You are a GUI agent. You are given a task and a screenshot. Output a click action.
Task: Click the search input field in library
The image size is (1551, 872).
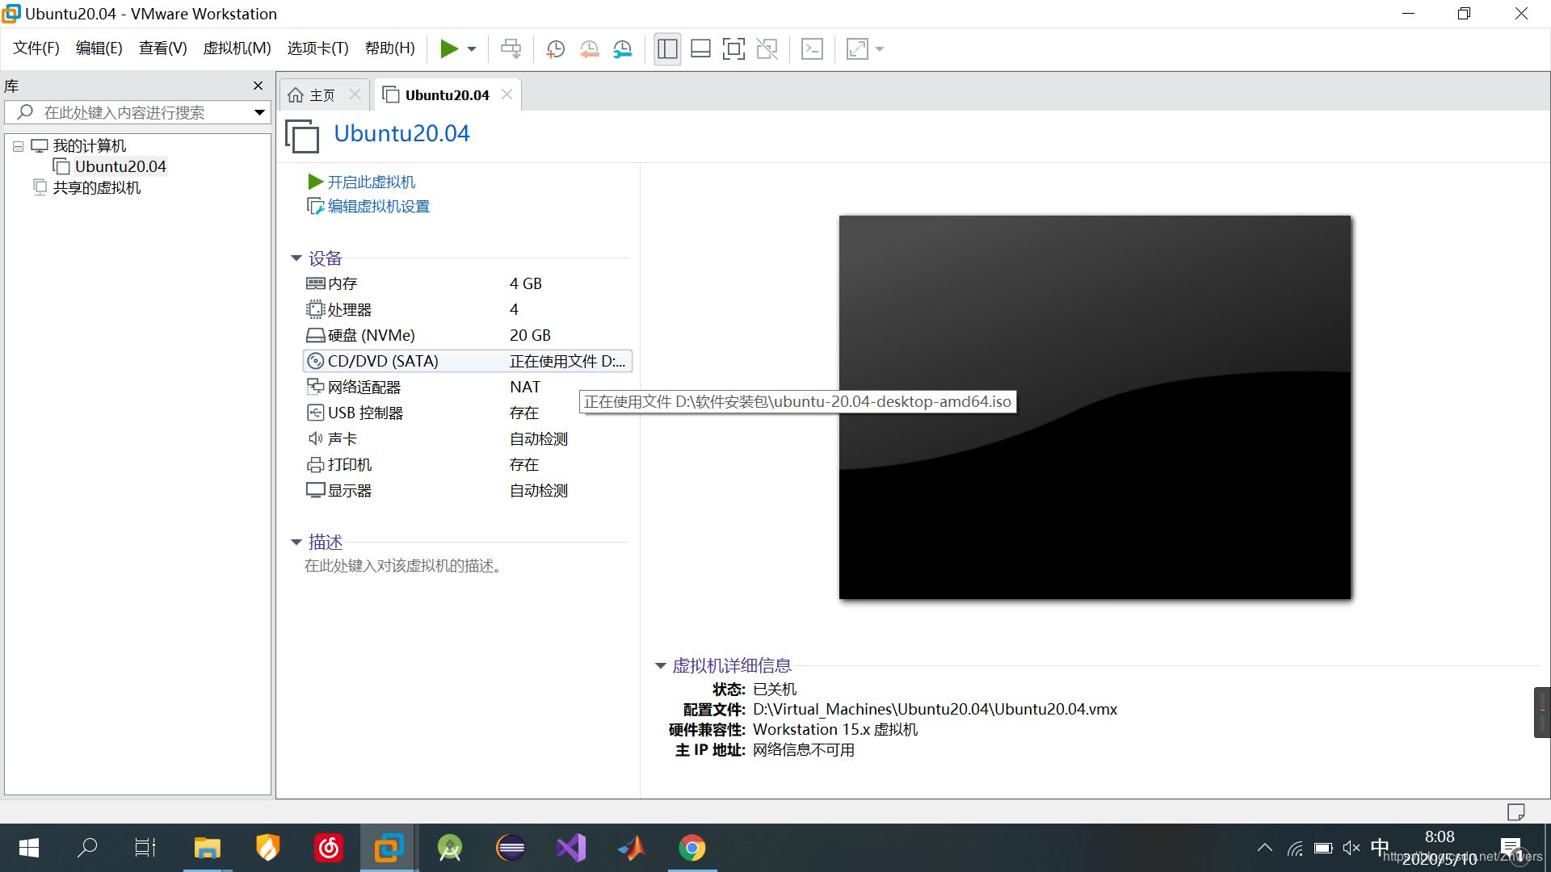point(138,111)
